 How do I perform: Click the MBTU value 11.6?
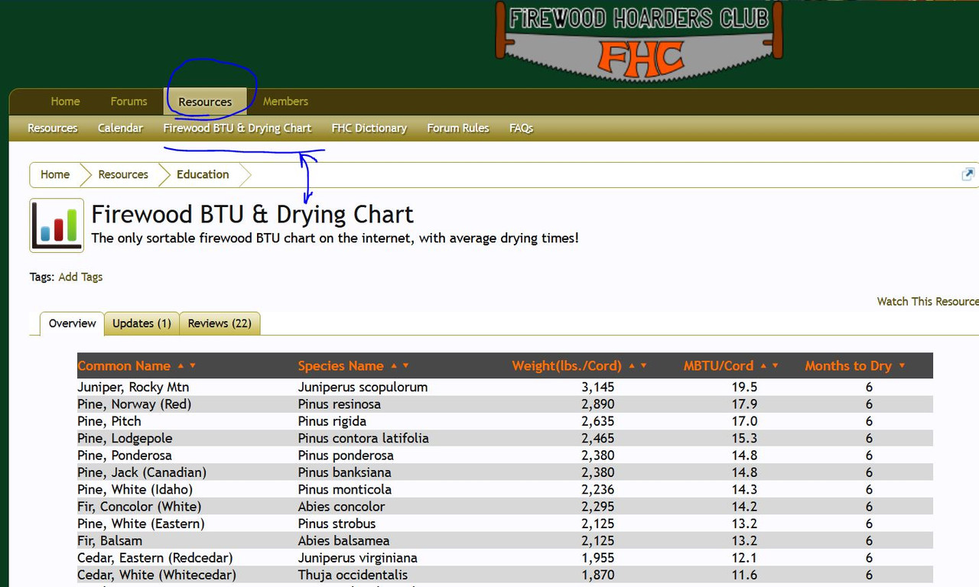744,575
